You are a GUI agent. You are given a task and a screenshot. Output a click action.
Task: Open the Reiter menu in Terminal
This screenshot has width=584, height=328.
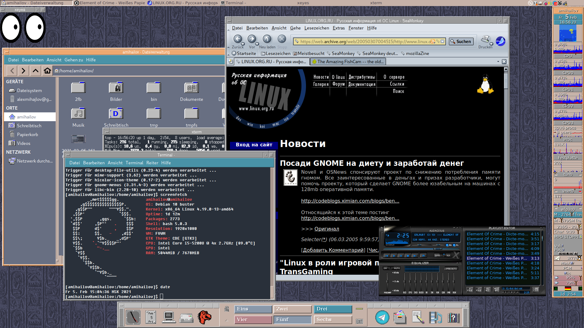[152, 163]
